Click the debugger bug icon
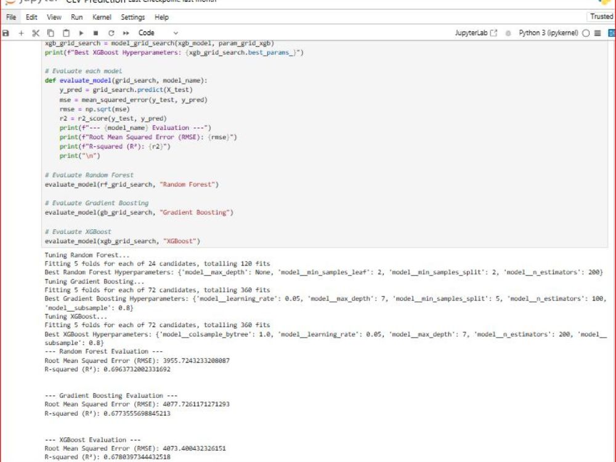This screenshot has width=616, height=462. click(508, 33)
